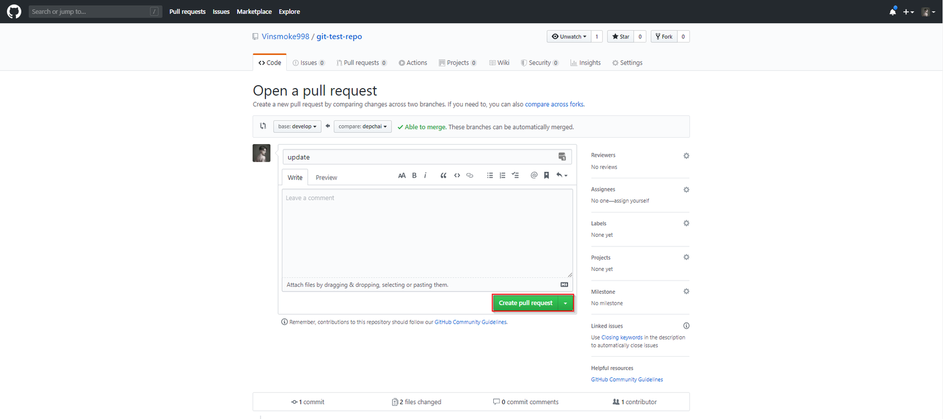Open the Insights tab
Image resolution: width=943 pixels, height=419 pixels.
coord(586,63)
